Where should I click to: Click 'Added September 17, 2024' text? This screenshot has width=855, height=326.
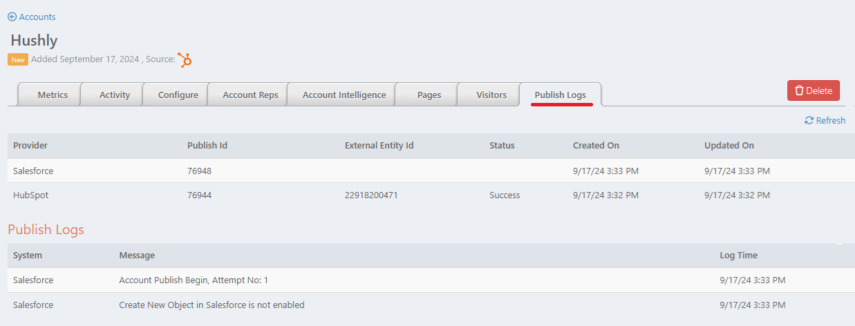point(86,59)
